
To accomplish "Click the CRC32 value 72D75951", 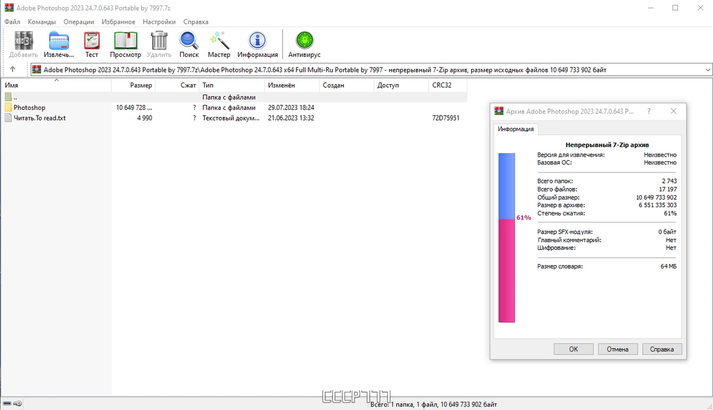I will 446,118.
